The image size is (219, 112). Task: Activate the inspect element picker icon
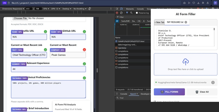click(117, 9)
